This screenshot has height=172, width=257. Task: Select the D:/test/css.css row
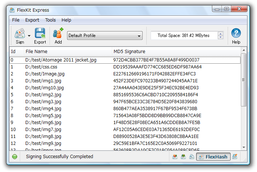(x=41, y=67)
